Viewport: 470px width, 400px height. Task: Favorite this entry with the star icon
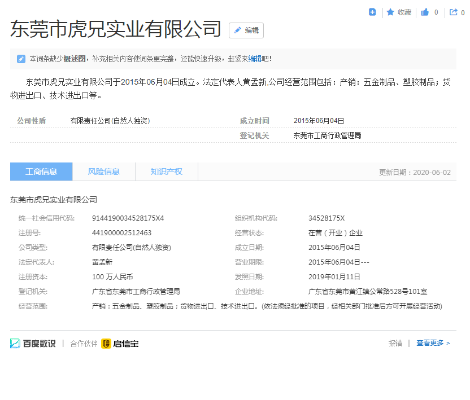pyautogui.click(x=390, y=12)
